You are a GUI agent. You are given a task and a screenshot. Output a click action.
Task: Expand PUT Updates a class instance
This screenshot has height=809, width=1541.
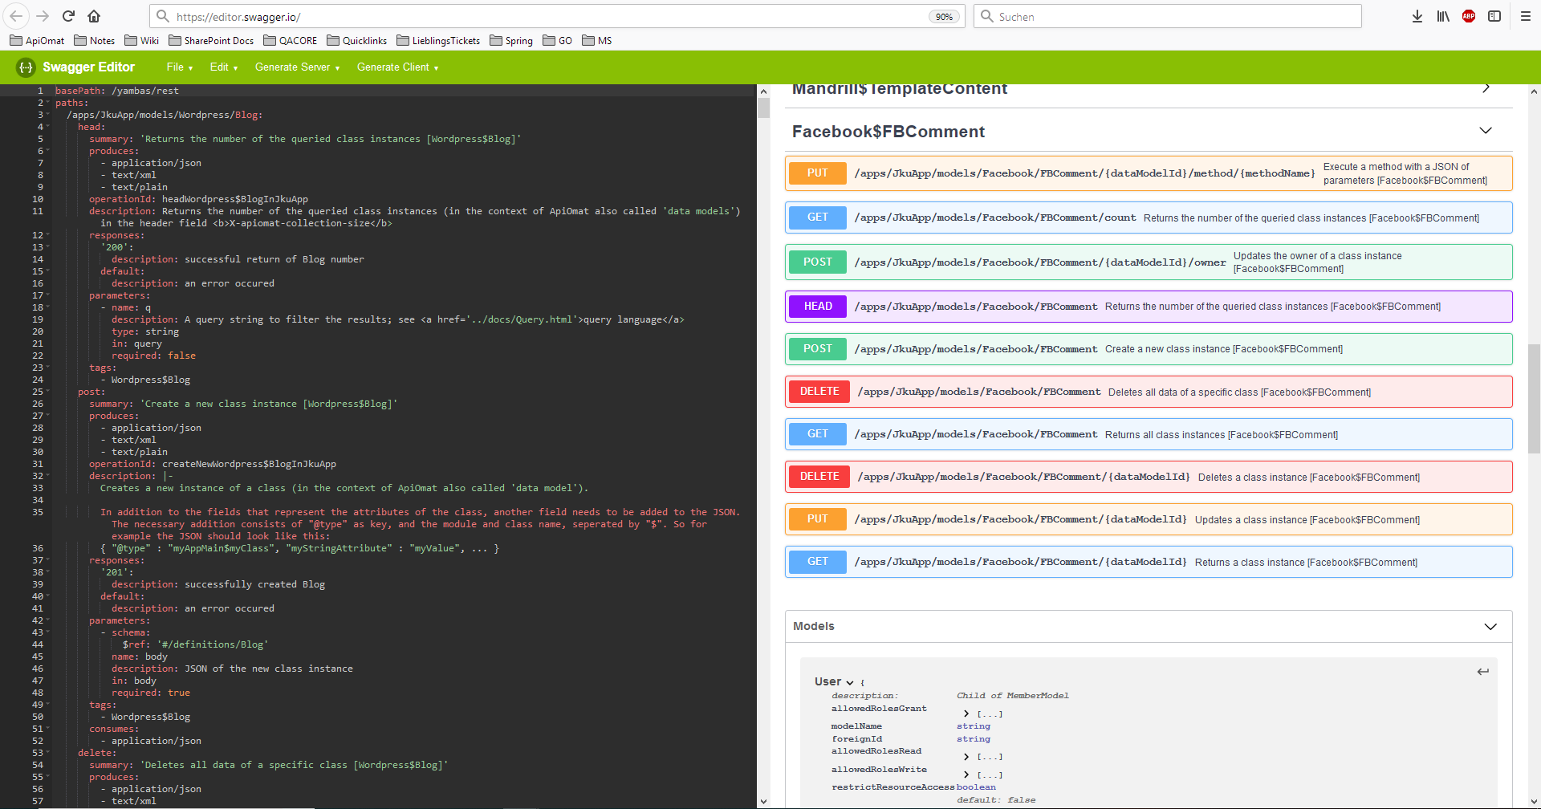tap(1149, 519)
